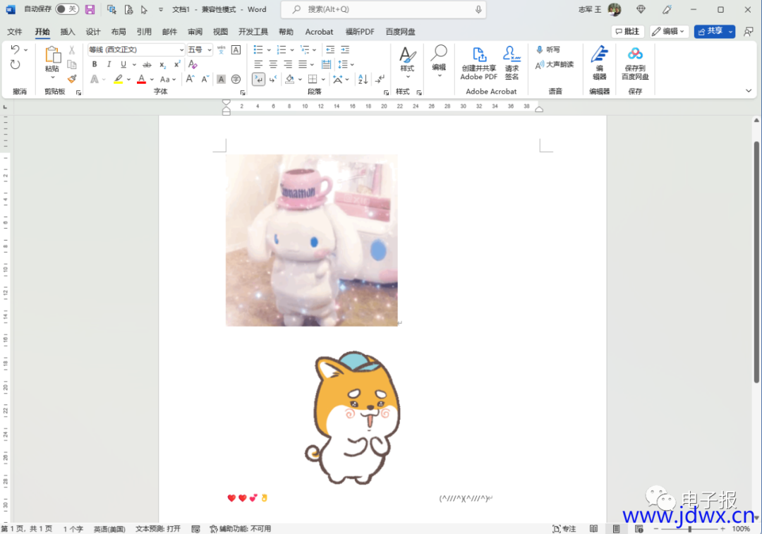The width and height of the screenshot is (762, 534).
Task: Click the Save icon in title bar
Action: point(90,9)
